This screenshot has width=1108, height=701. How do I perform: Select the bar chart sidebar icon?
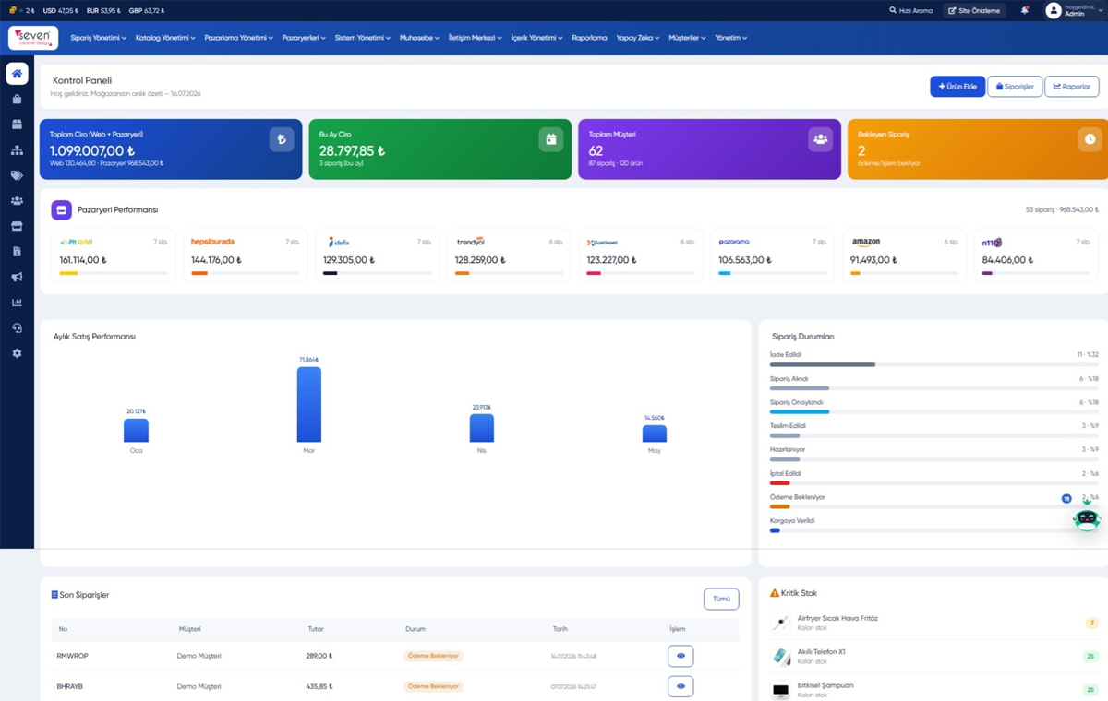17,303
